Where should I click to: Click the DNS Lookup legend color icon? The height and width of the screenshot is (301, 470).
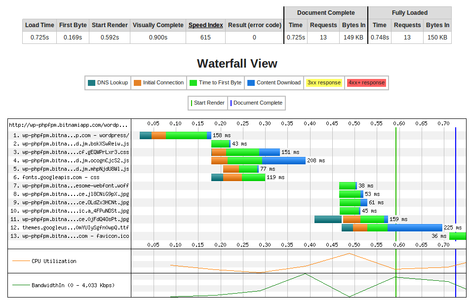(x=91, y=82)
